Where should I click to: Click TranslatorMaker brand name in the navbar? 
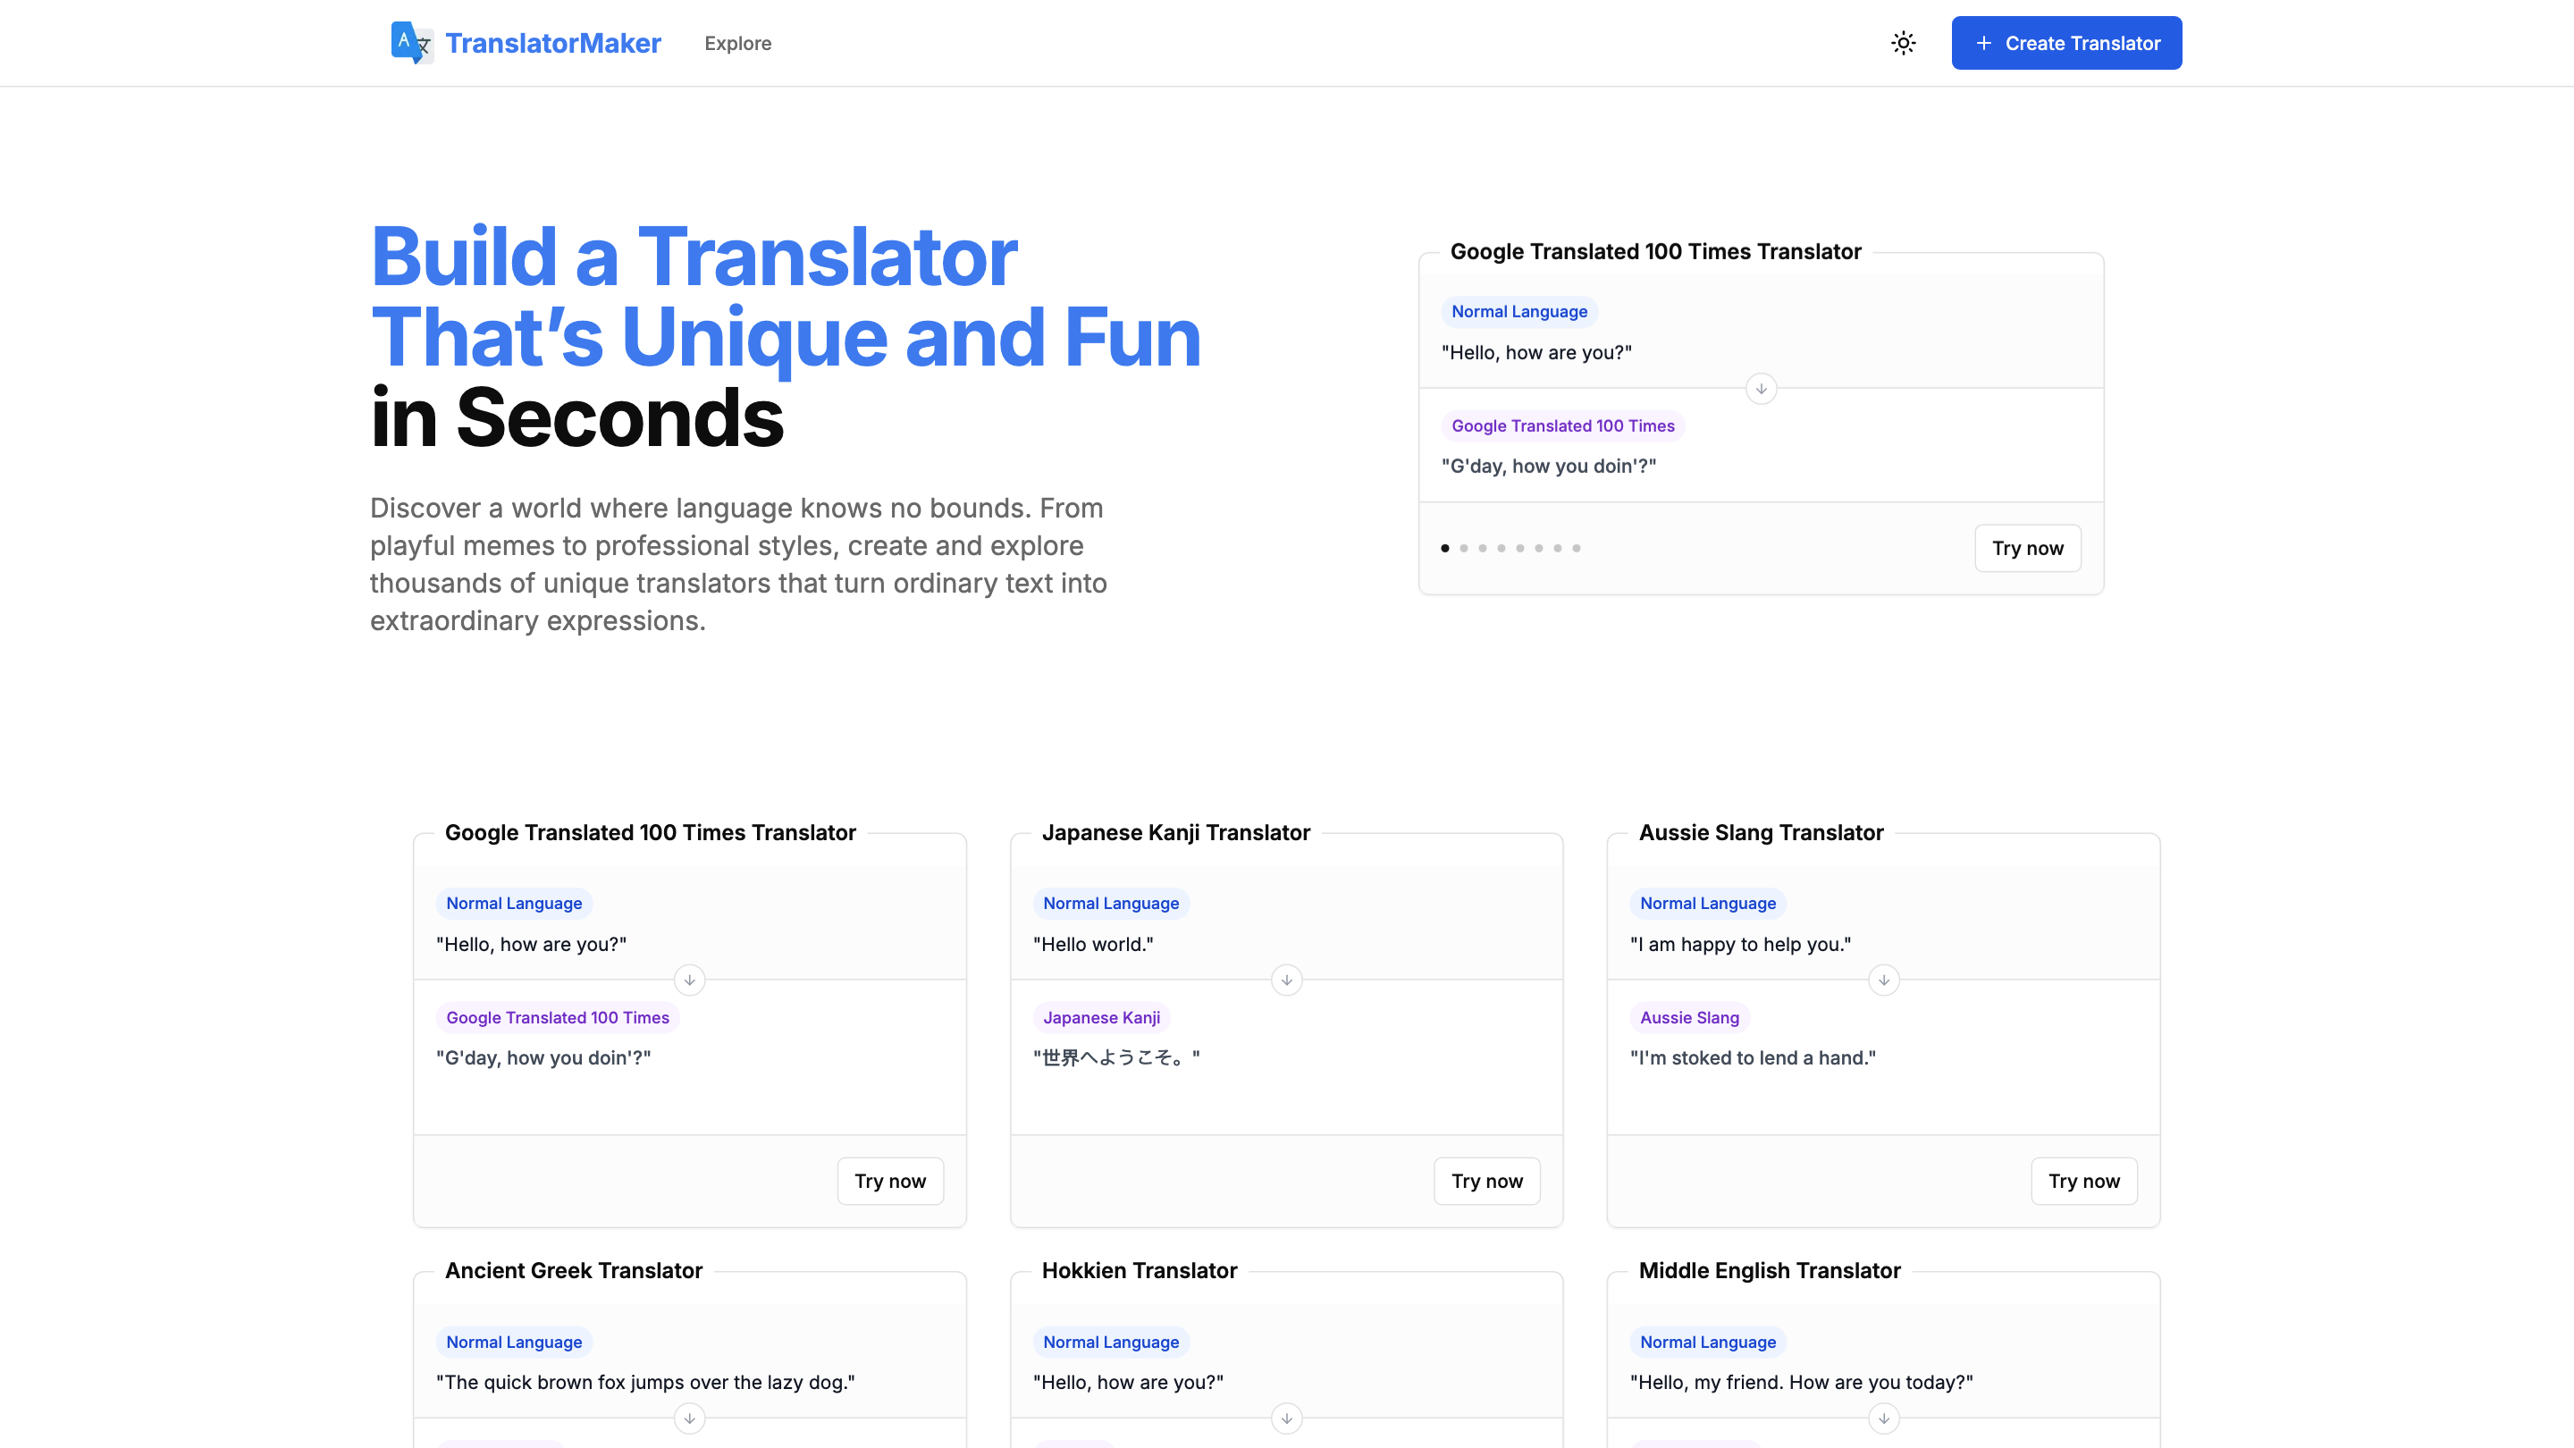tap(553, 42)
